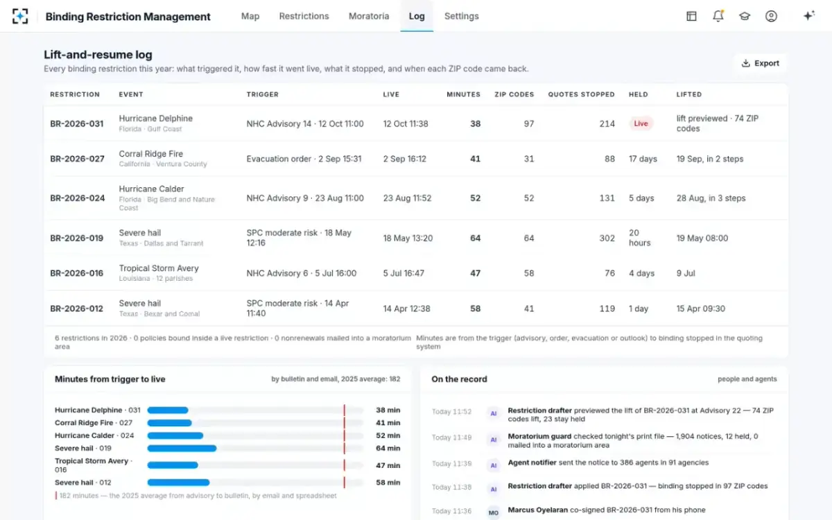This screenshot has height=520, width=832.
Task: Click the '15 Apr 09:30' lifted cell
Action: pos(701,309)
